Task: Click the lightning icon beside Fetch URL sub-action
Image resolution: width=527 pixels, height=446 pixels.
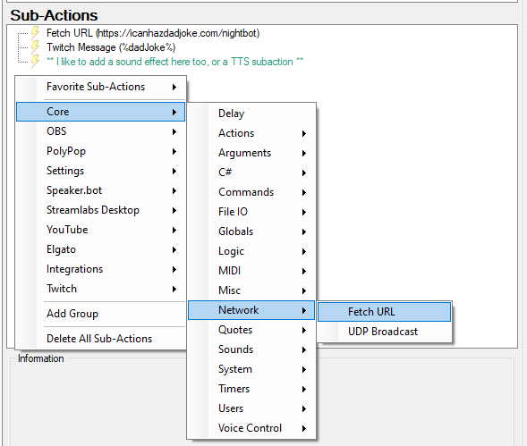Action: (x=35, y=33)
